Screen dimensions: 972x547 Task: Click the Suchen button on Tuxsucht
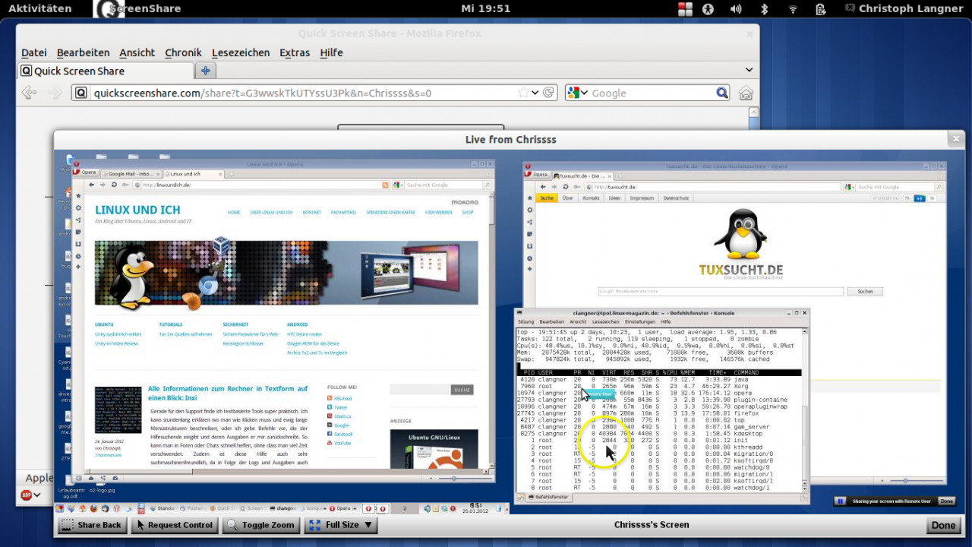pyautogui.click(x=865, y=291)
